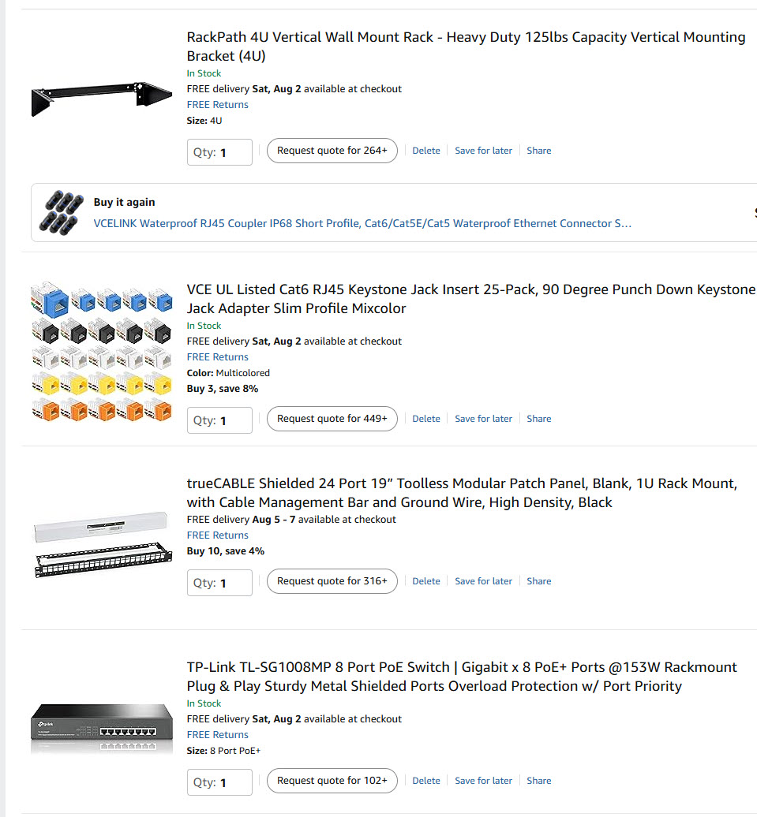Open the colorful keystone jack product image
Screen dimensions: 757x817
(x=102, y=352)
